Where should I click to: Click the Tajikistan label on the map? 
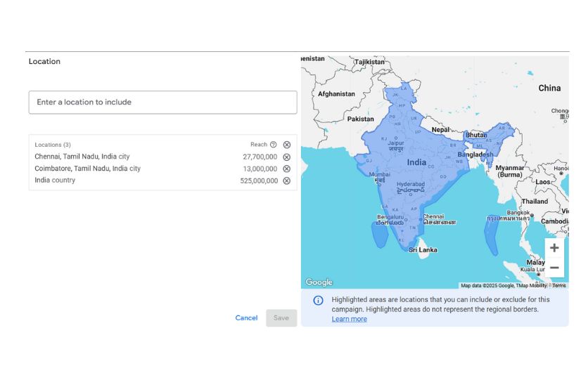pyautogui.click(x=369, y=62)
